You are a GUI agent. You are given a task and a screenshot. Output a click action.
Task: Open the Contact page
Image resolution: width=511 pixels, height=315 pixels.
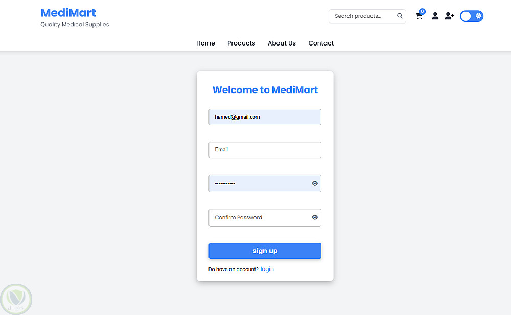click(321, 43)
